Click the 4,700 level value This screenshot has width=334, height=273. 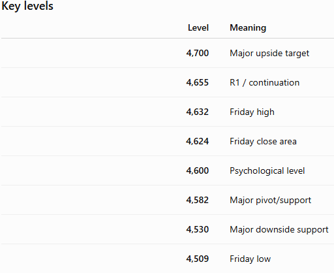click(198, 53)
